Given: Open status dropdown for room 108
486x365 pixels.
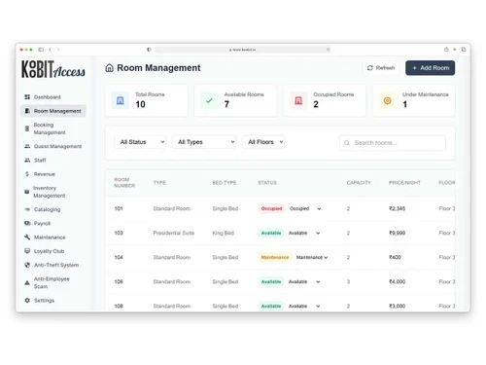Looking at the screenshot, I should [x=304, y=306].
